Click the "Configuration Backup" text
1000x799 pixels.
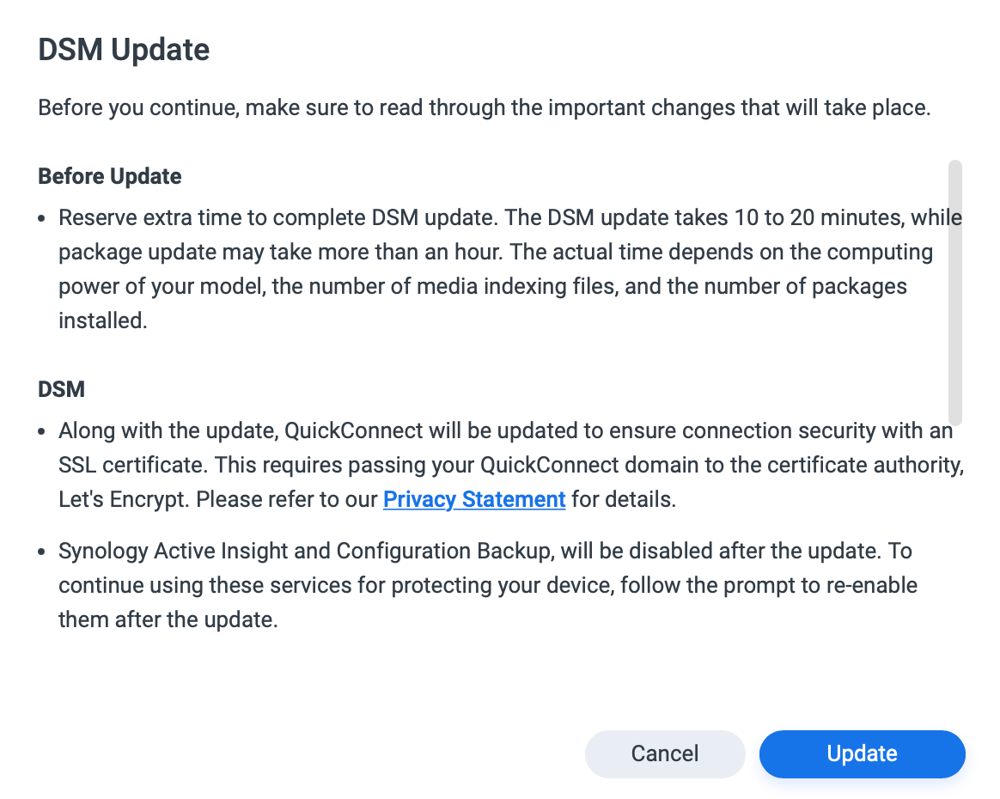(x=444, y=551)
